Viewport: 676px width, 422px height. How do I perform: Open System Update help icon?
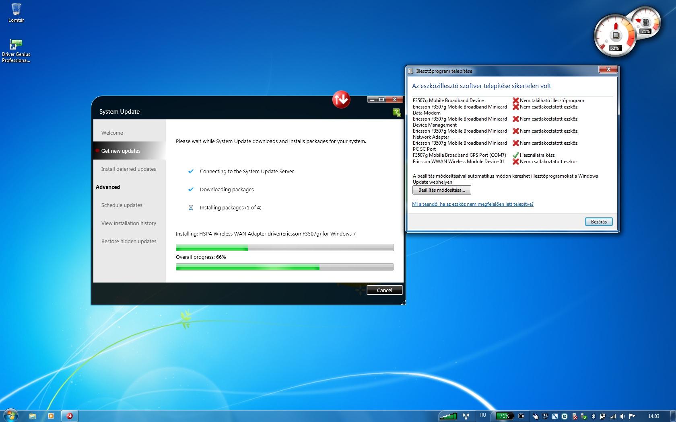397,113
